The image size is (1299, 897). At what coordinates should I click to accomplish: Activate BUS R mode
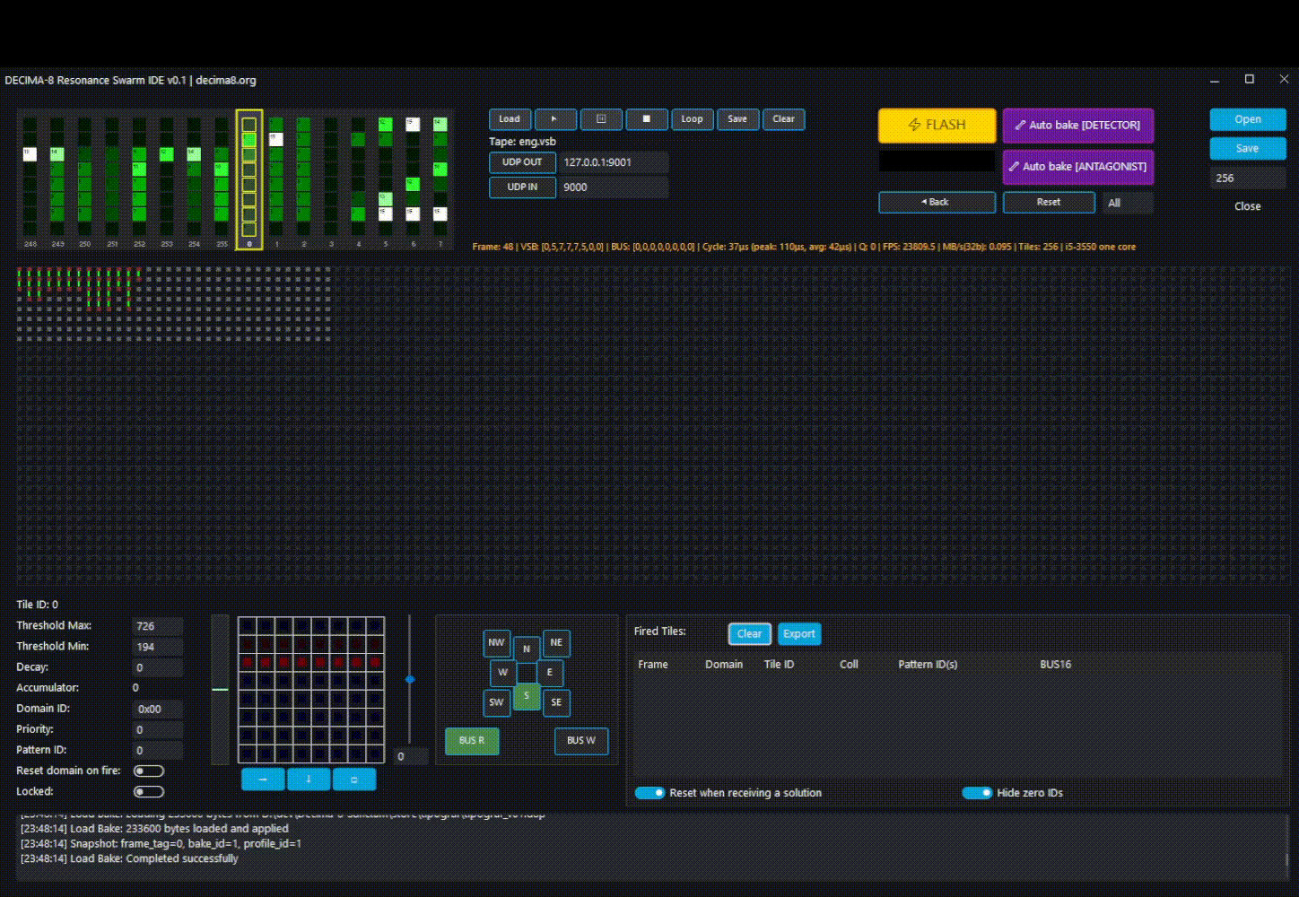pos(472,741)
